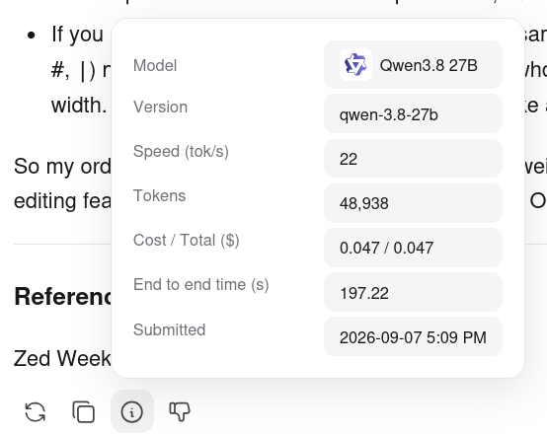Click the regenerate response icon
Viewport: 547px width, 436px height.
36,412
